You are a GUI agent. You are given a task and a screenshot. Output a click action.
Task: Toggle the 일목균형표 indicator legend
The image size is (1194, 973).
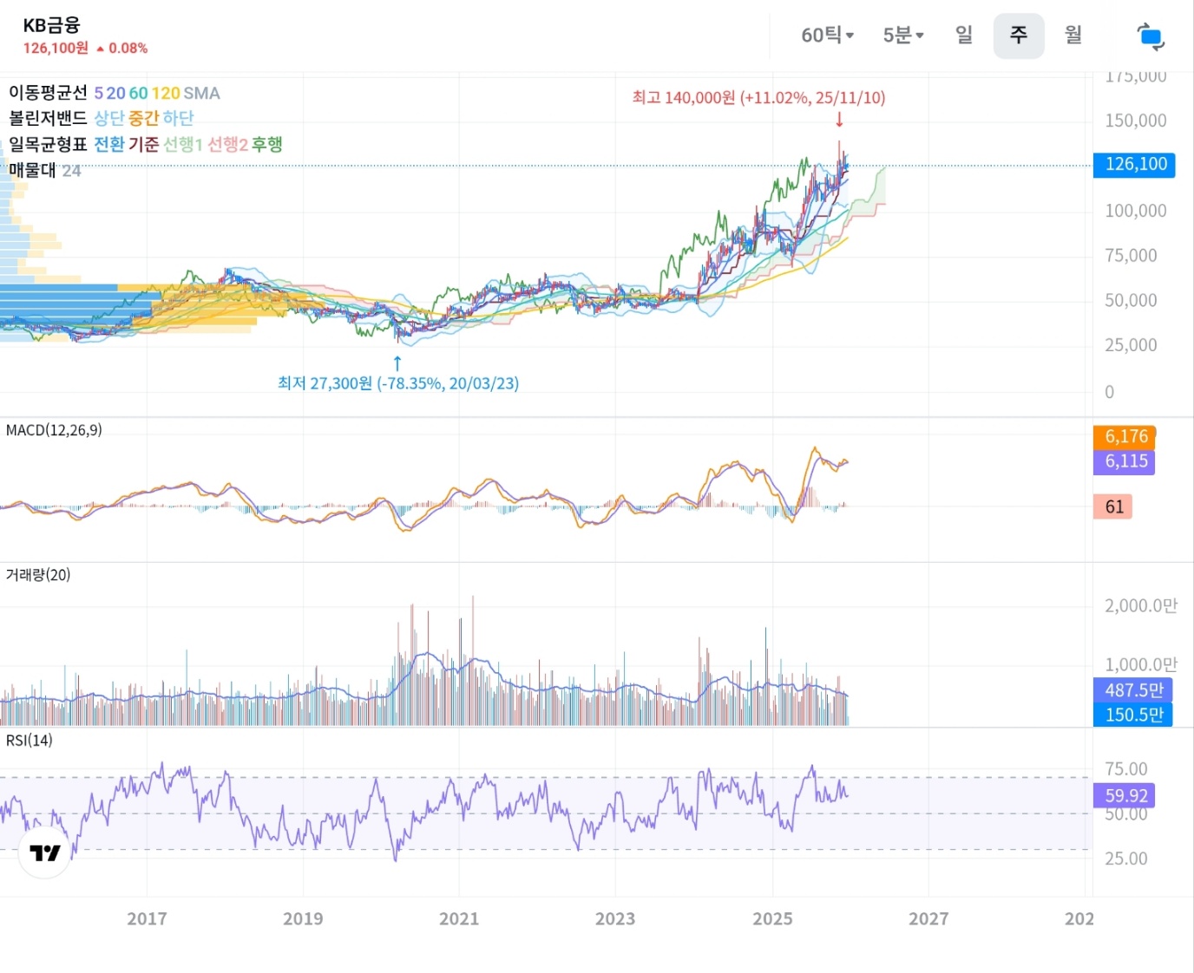(x=49, y=144)
